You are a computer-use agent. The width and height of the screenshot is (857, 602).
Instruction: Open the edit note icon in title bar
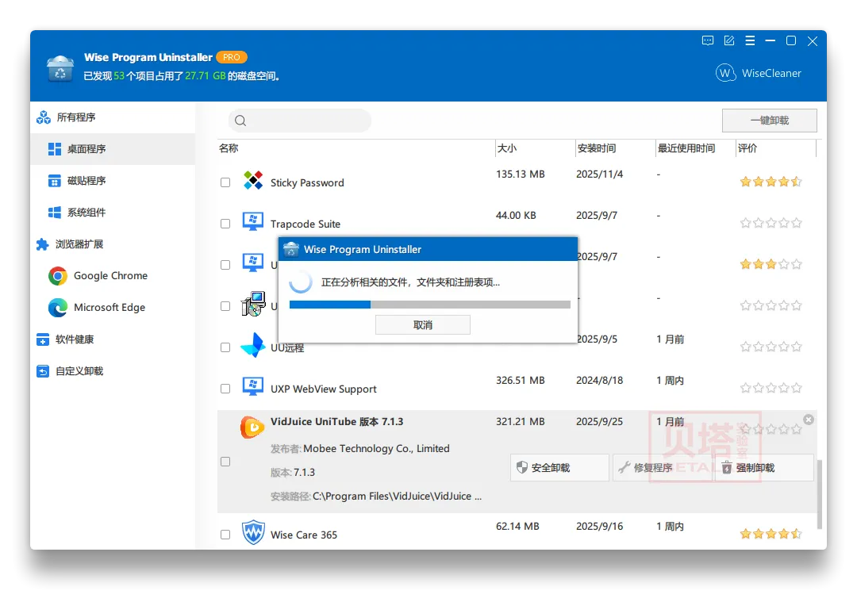coord(729,41)
